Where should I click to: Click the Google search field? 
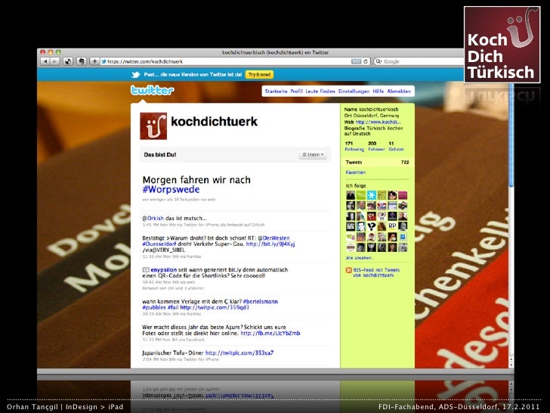coord(419,61)
